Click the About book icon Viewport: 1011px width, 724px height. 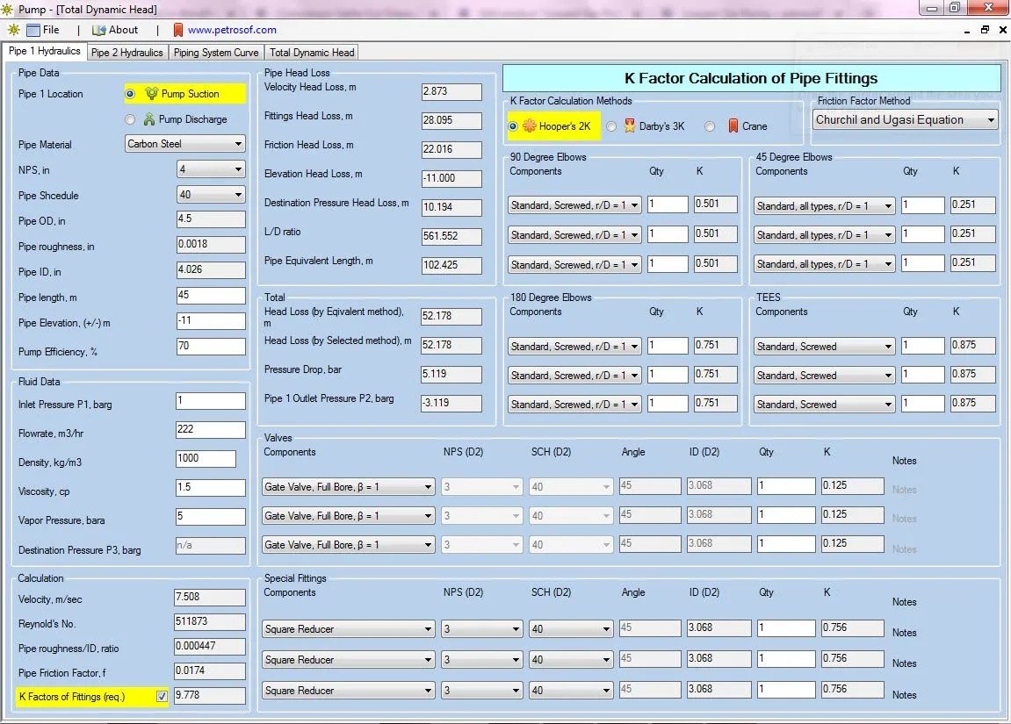click(98, 30)
